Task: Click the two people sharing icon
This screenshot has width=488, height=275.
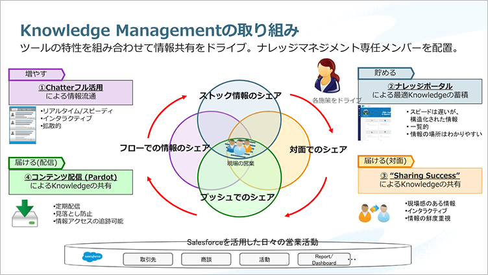Action: [372, 212]
